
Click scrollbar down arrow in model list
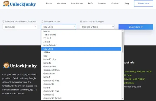click(122, 99)
